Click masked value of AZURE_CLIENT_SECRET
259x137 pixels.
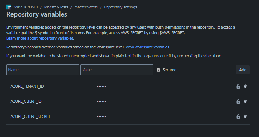click(x=101, y=116)
